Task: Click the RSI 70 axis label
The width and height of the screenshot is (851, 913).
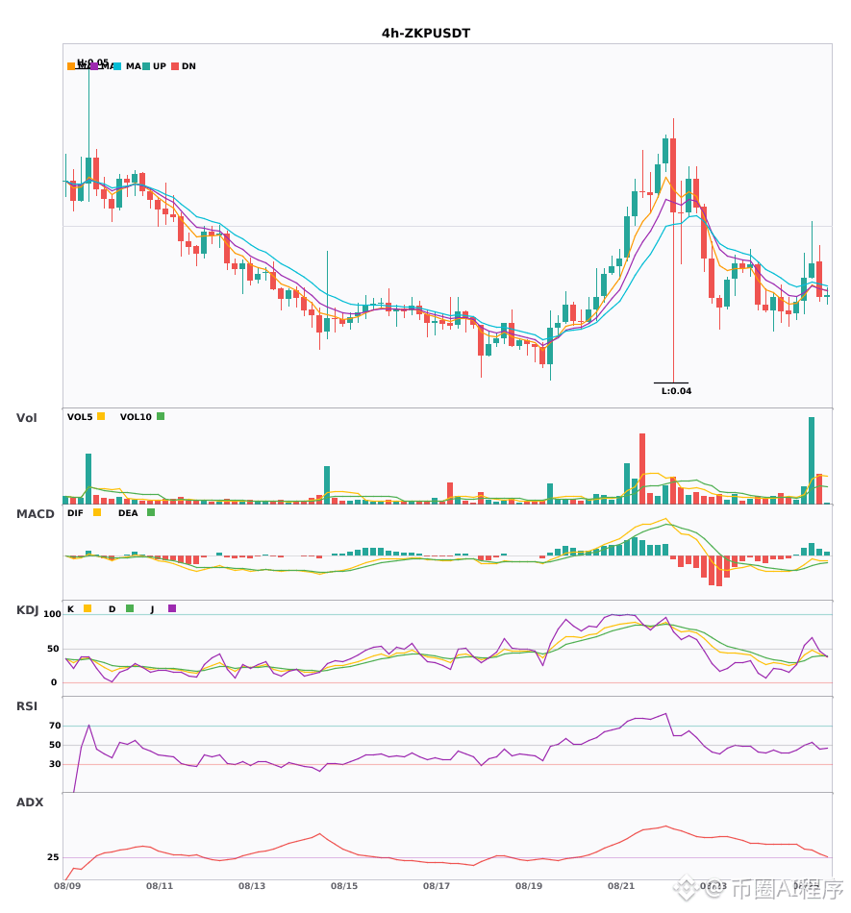Action: tap(55, 726)
